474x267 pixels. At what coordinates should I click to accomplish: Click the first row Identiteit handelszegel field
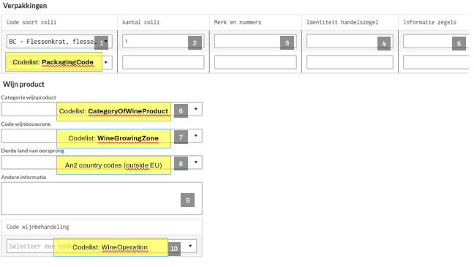(x=350, y=41)
